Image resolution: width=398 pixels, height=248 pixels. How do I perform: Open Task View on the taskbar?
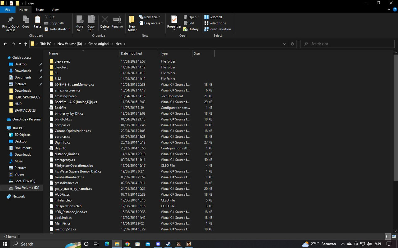pos(96,244)
